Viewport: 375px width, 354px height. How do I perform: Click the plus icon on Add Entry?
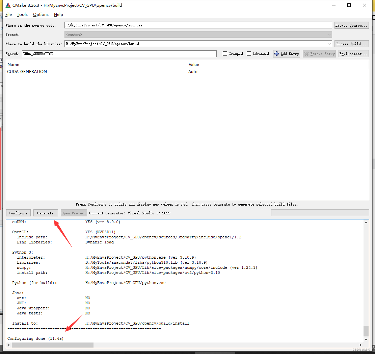click(x=277, y=53)
